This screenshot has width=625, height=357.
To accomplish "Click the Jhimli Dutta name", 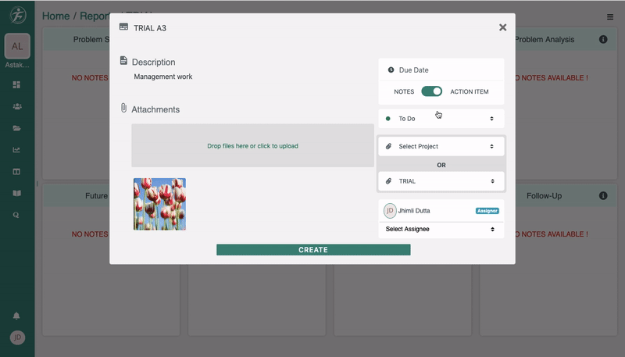I will click(414, 211).
